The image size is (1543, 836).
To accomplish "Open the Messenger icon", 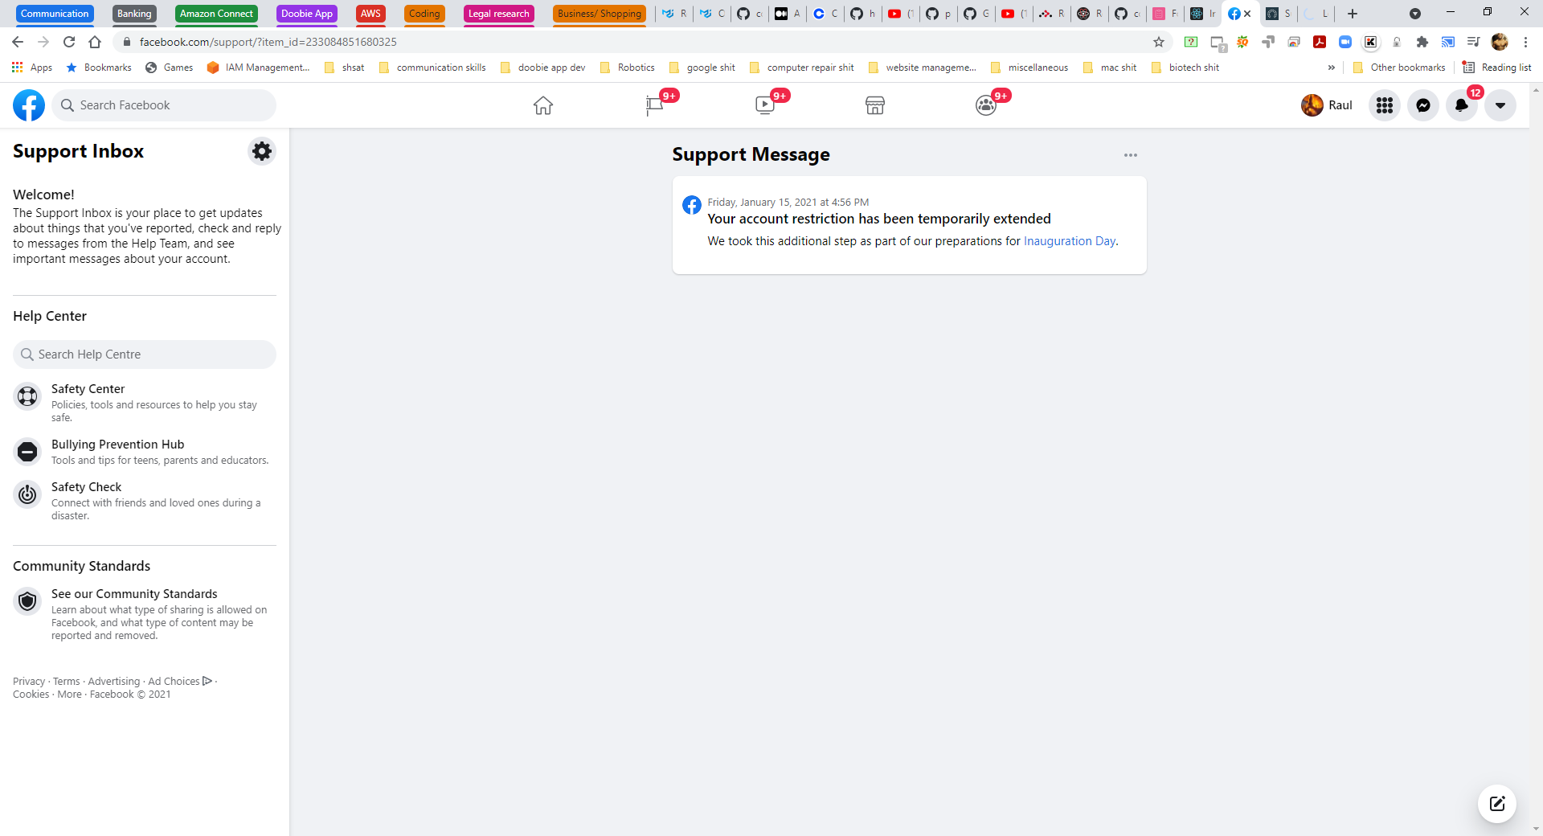I will pos(1423,105).
